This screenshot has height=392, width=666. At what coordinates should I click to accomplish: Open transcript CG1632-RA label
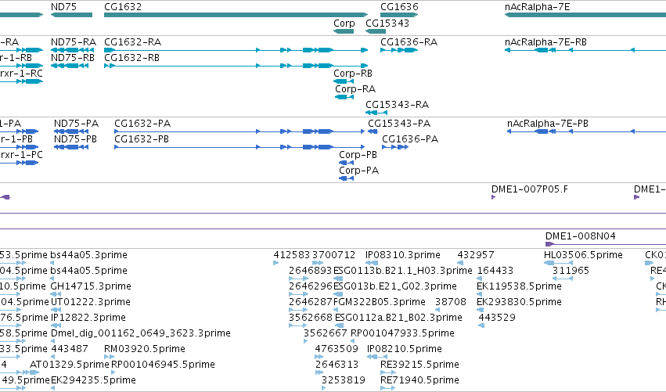(x=132, y=42)
